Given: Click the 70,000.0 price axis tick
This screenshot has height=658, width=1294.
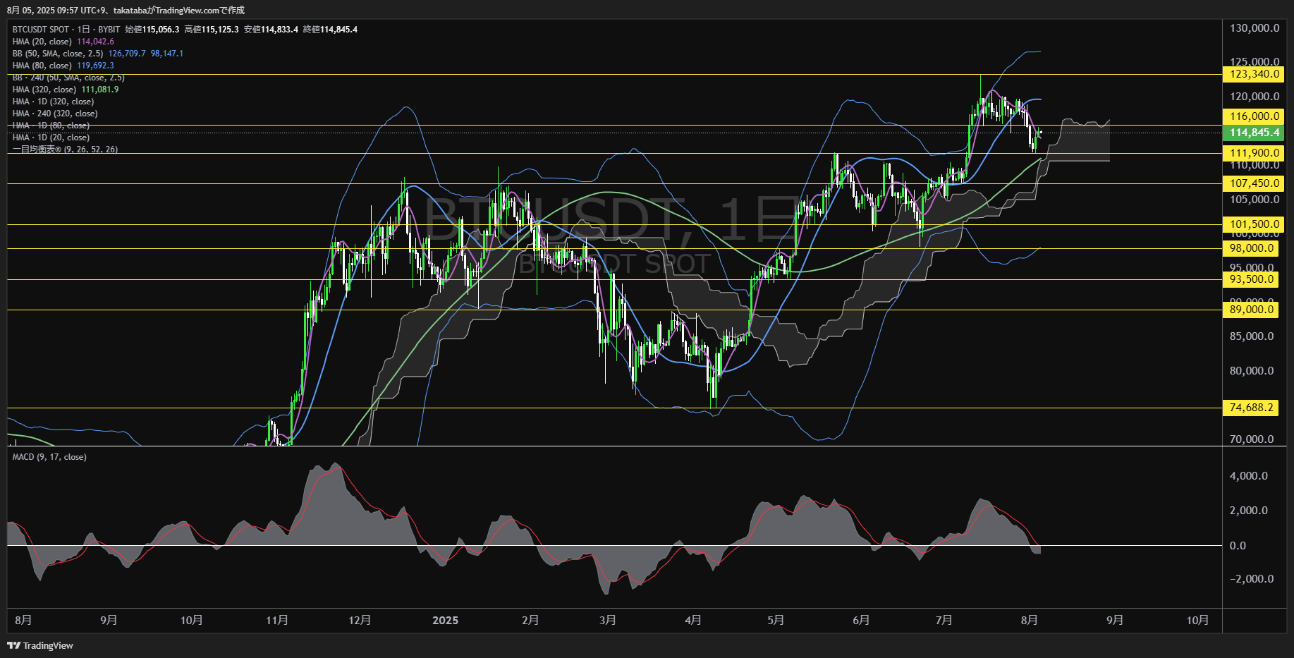Looking at the screenshot, I should 1252,439.
